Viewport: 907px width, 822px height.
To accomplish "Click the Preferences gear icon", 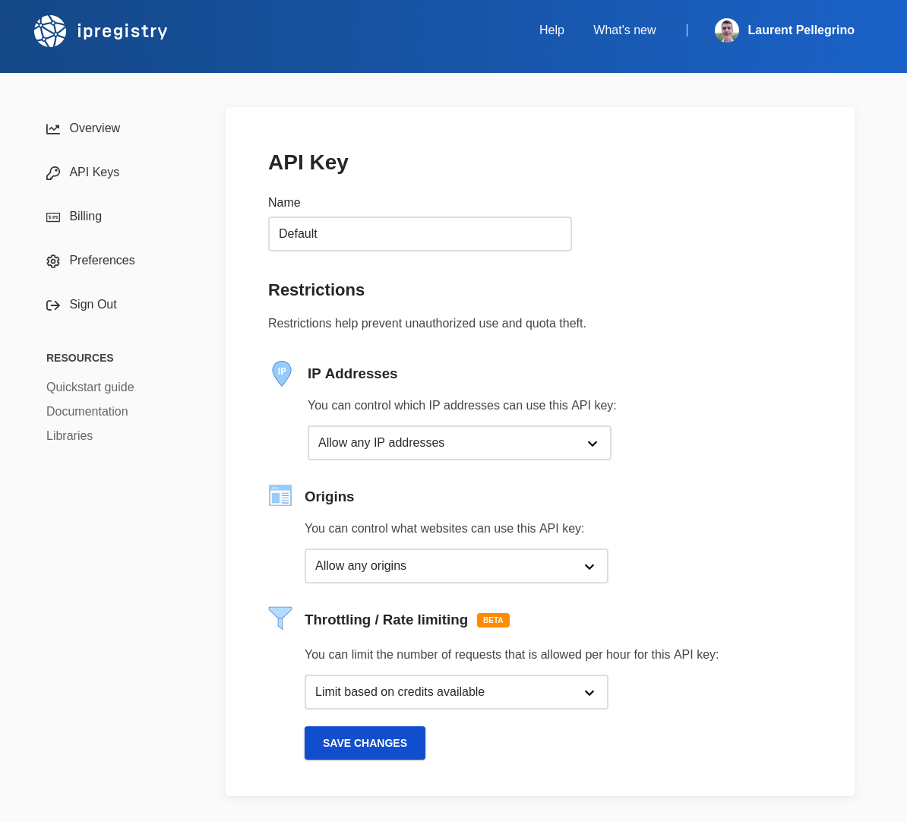I will [x=53, y=261].
